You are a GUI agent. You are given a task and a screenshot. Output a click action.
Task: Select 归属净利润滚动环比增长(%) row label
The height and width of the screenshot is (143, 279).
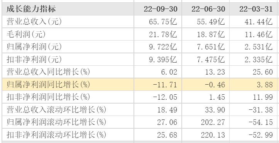(56, 122)
